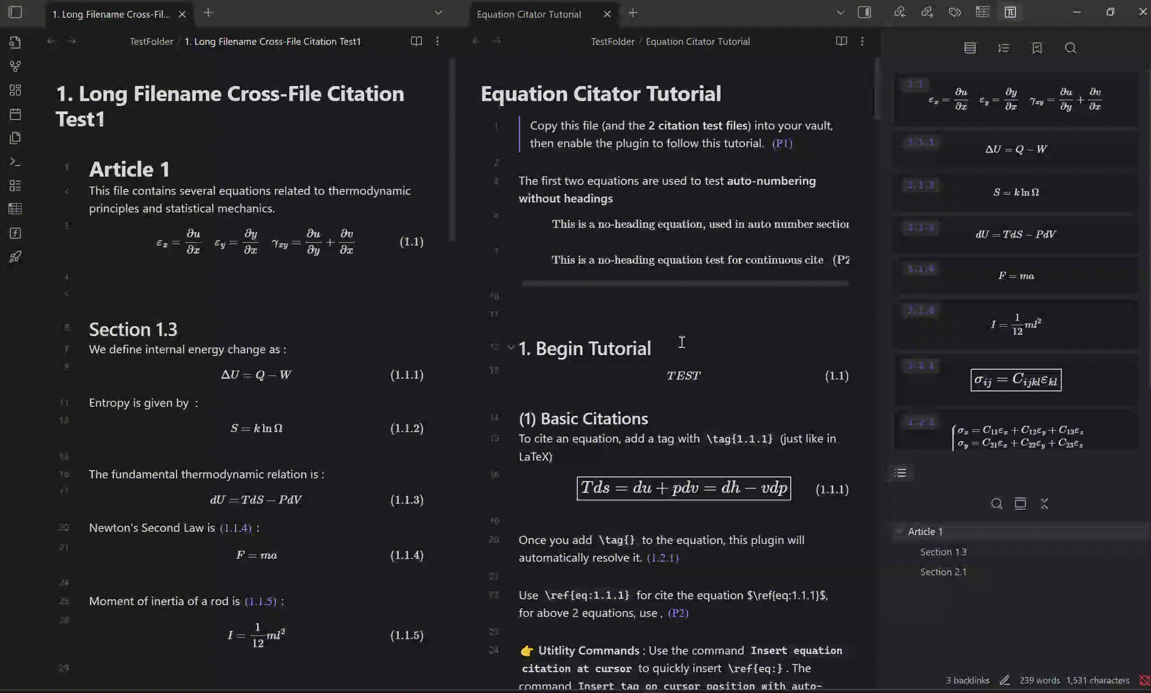Toggle reading view in Tutorial pane

point(841,41)
